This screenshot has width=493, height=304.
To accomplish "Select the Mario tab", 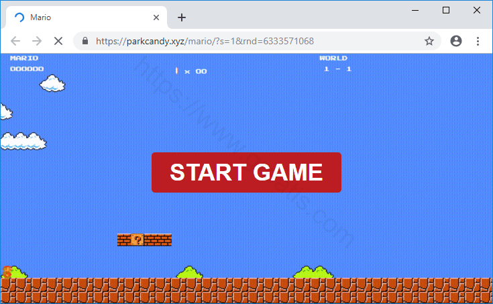I will click(87, 17).
